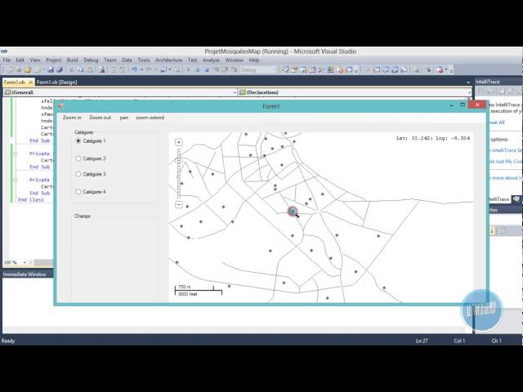Screen dimensions: 523x392
Task: Open Properties Window from toolbar icon
Action: point(294,69)
